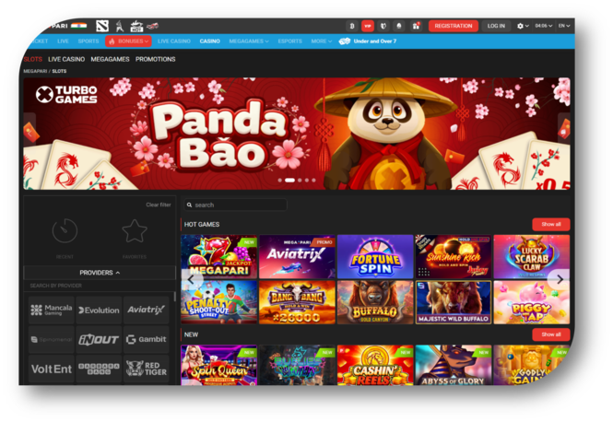This screenshot has width=613, height=422.
Task: Click the games search field
Action: tap(237, 205)
